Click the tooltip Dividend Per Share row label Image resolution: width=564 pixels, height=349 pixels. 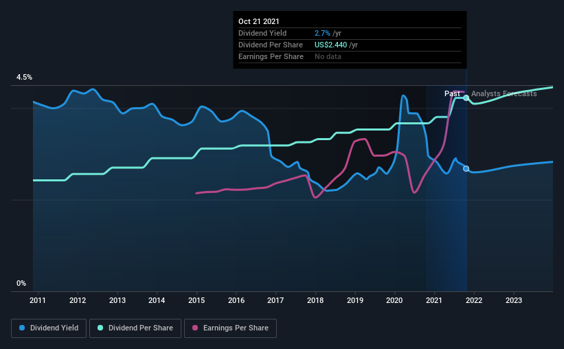tap(271, 45)
